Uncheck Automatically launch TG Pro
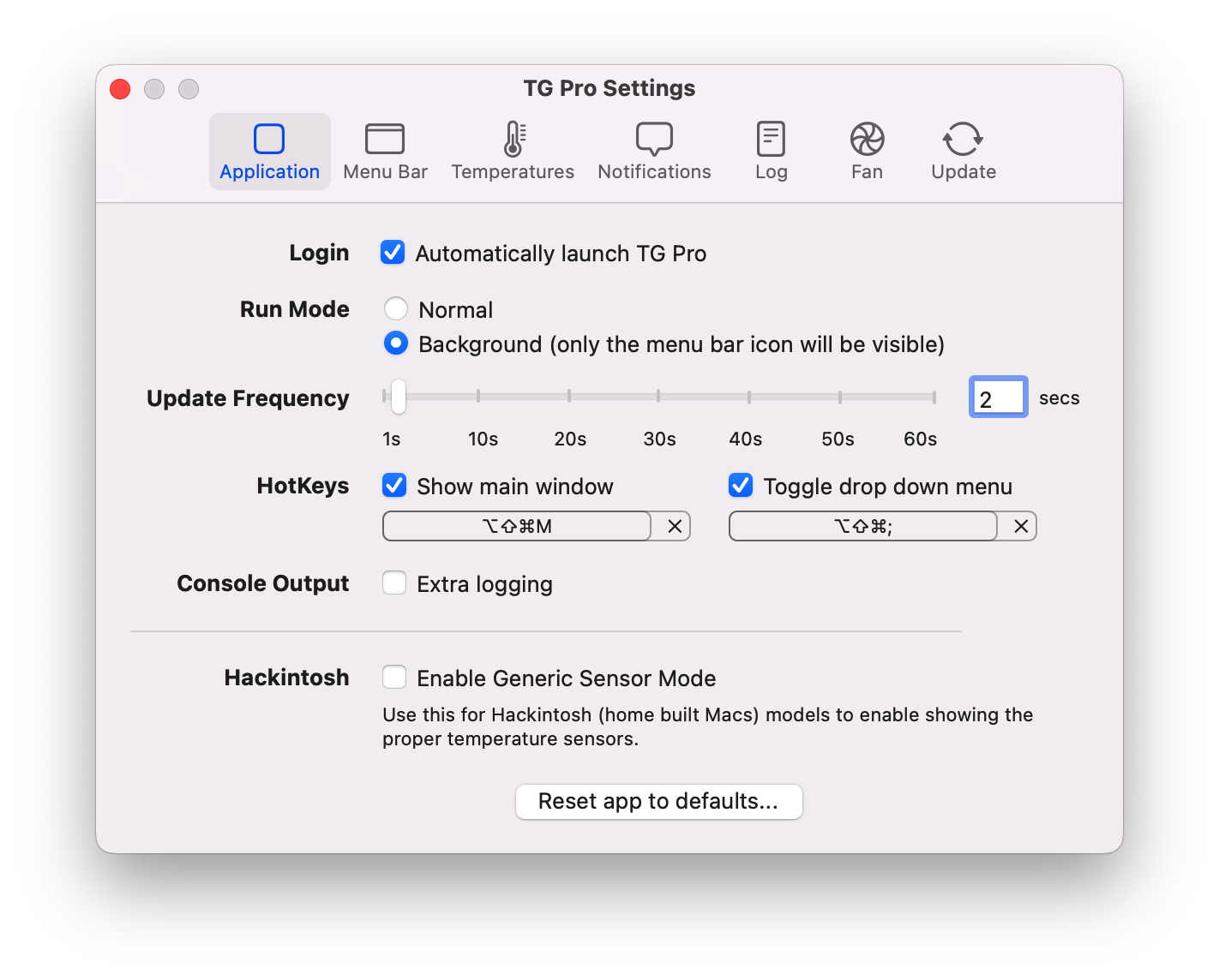The width and height of the screenshot is (1219, 980). pos(393,252)
